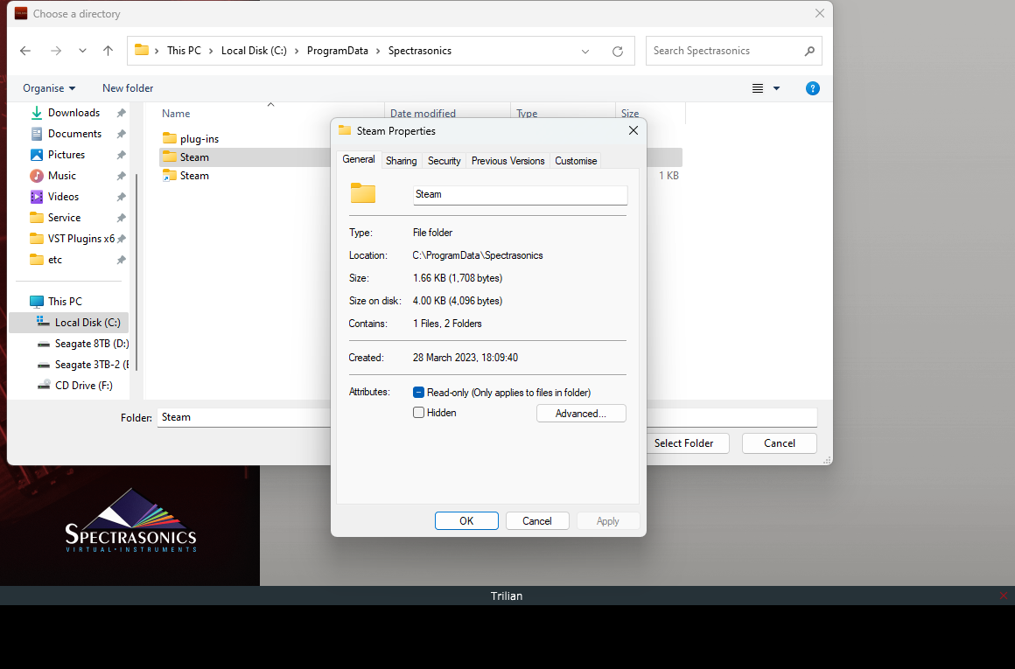Select the Steam shortcut item
1015x669 pixels.
coord(194,175)
